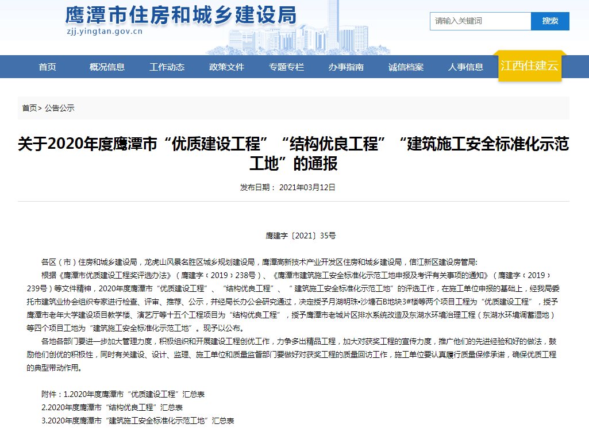
Task: Select the 人事信息 menu entry
Action: pos(465,67)
